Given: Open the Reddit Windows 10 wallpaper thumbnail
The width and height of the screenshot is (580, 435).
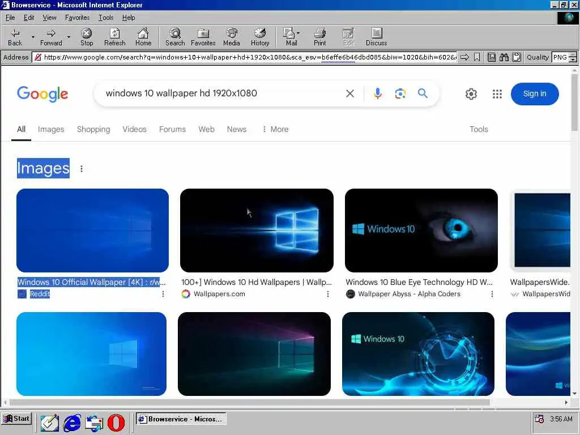Looking at the screenshot, I should (x=92, y=231).
